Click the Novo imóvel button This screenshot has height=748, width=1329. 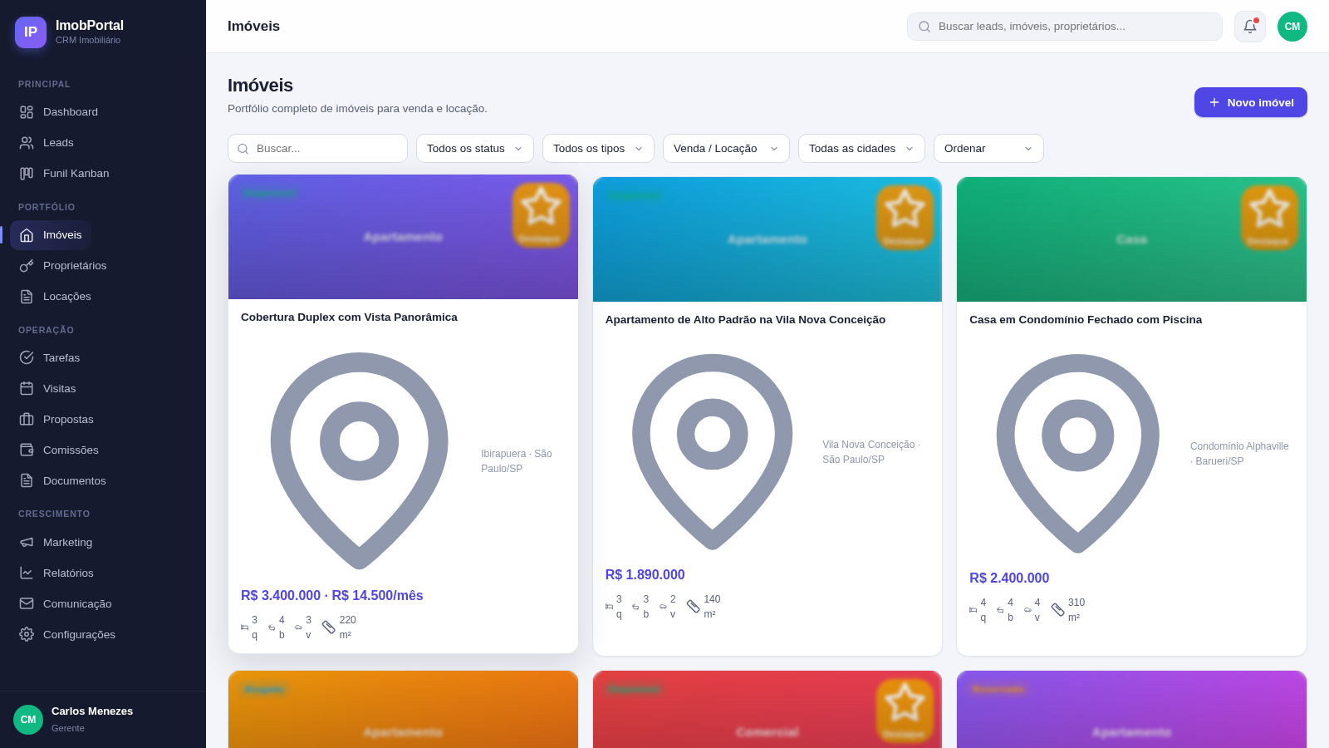coord(1250,102)
